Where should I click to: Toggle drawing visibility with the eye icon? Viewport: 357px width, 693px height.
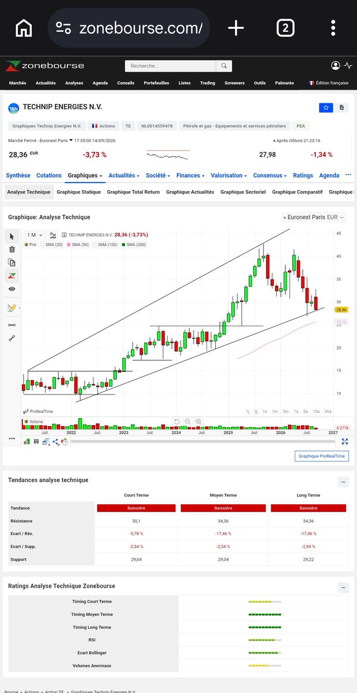click(x=12, y=289)
